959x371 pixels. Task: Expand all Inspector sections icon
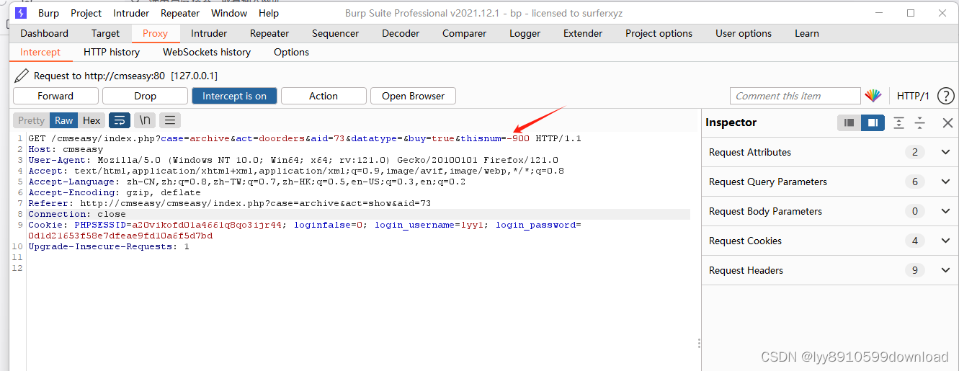[898, 123]
